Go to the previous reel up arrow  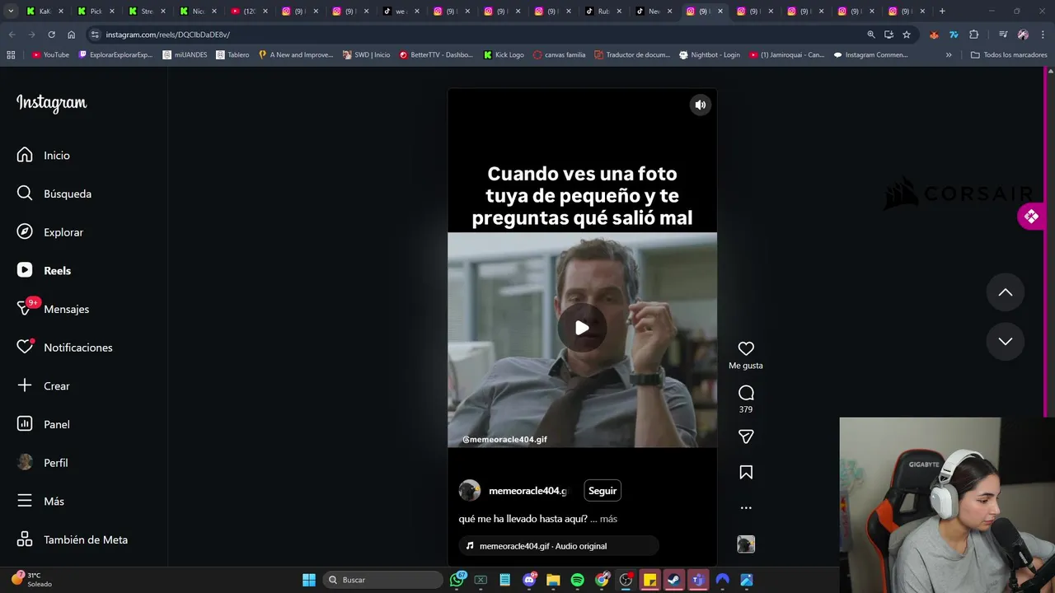click(x=1006, y=292)
